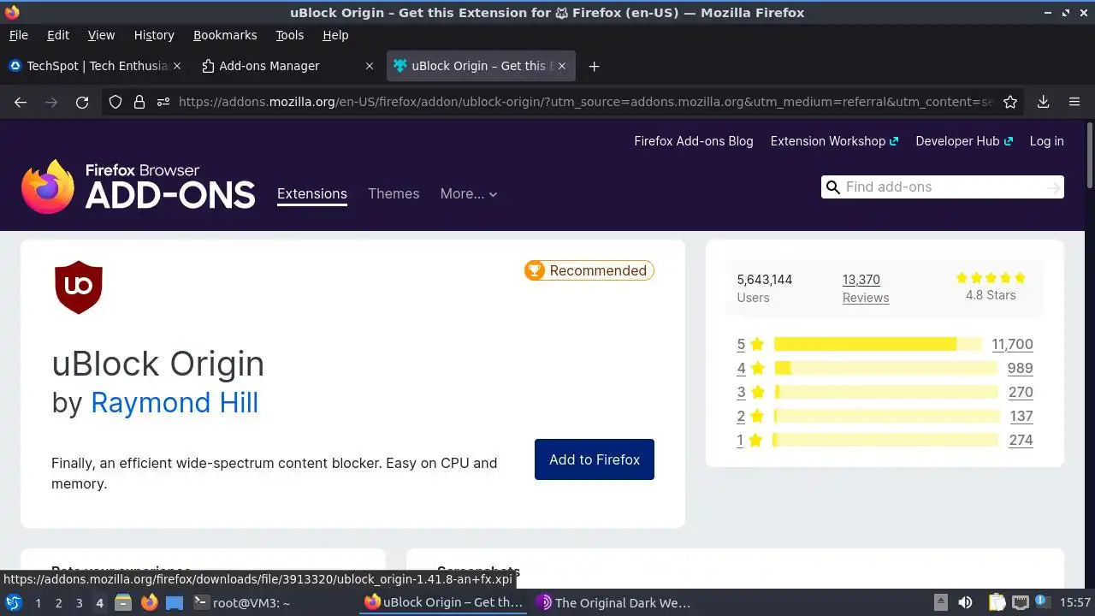
Task: Go back with the browser back arrow
Action: [x=21, y=102]
